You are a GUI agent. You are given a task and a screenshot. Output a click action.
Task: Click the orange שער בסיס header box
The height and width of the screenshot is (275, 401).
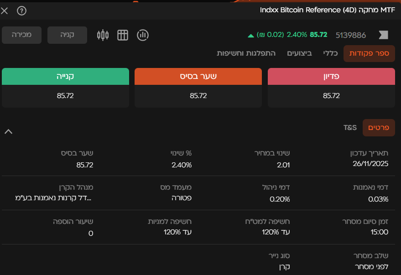[x=198, y=77]
